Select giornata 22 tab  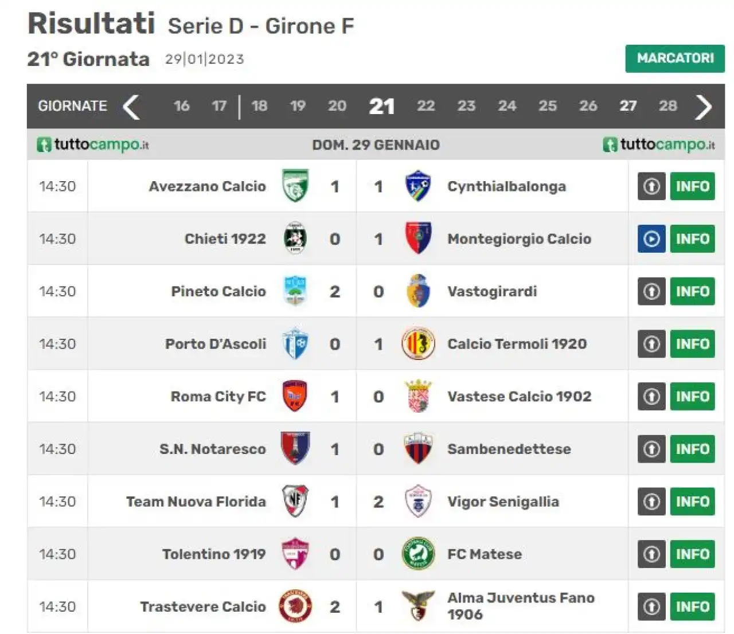[425, 106]
